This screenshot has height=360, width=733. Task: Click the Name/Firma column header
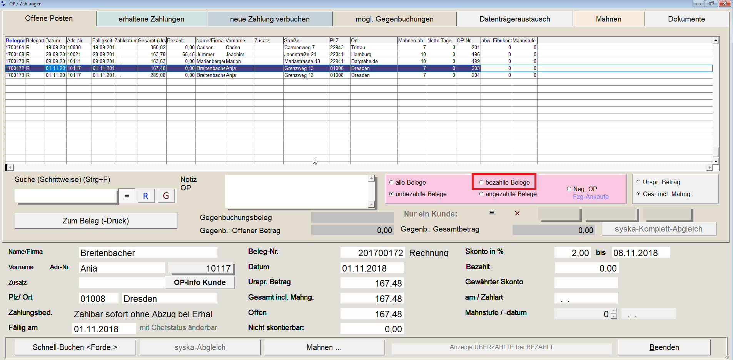point(210,40)
